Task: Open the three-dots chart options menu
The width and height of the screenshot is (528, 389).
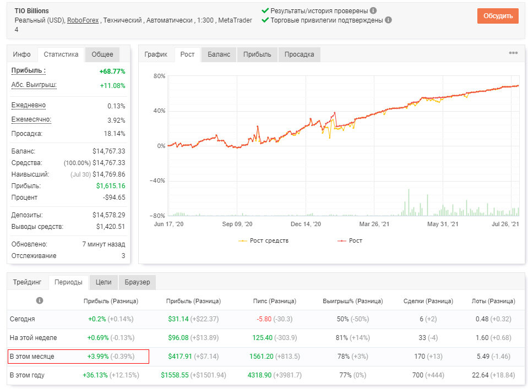Action: [513, 53]
